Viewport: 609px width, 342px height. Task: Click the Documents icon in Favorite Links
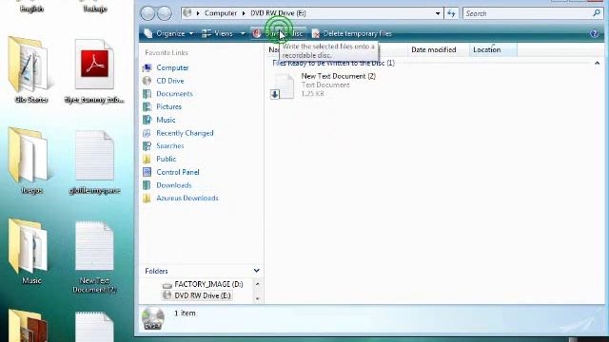[147, 94]
